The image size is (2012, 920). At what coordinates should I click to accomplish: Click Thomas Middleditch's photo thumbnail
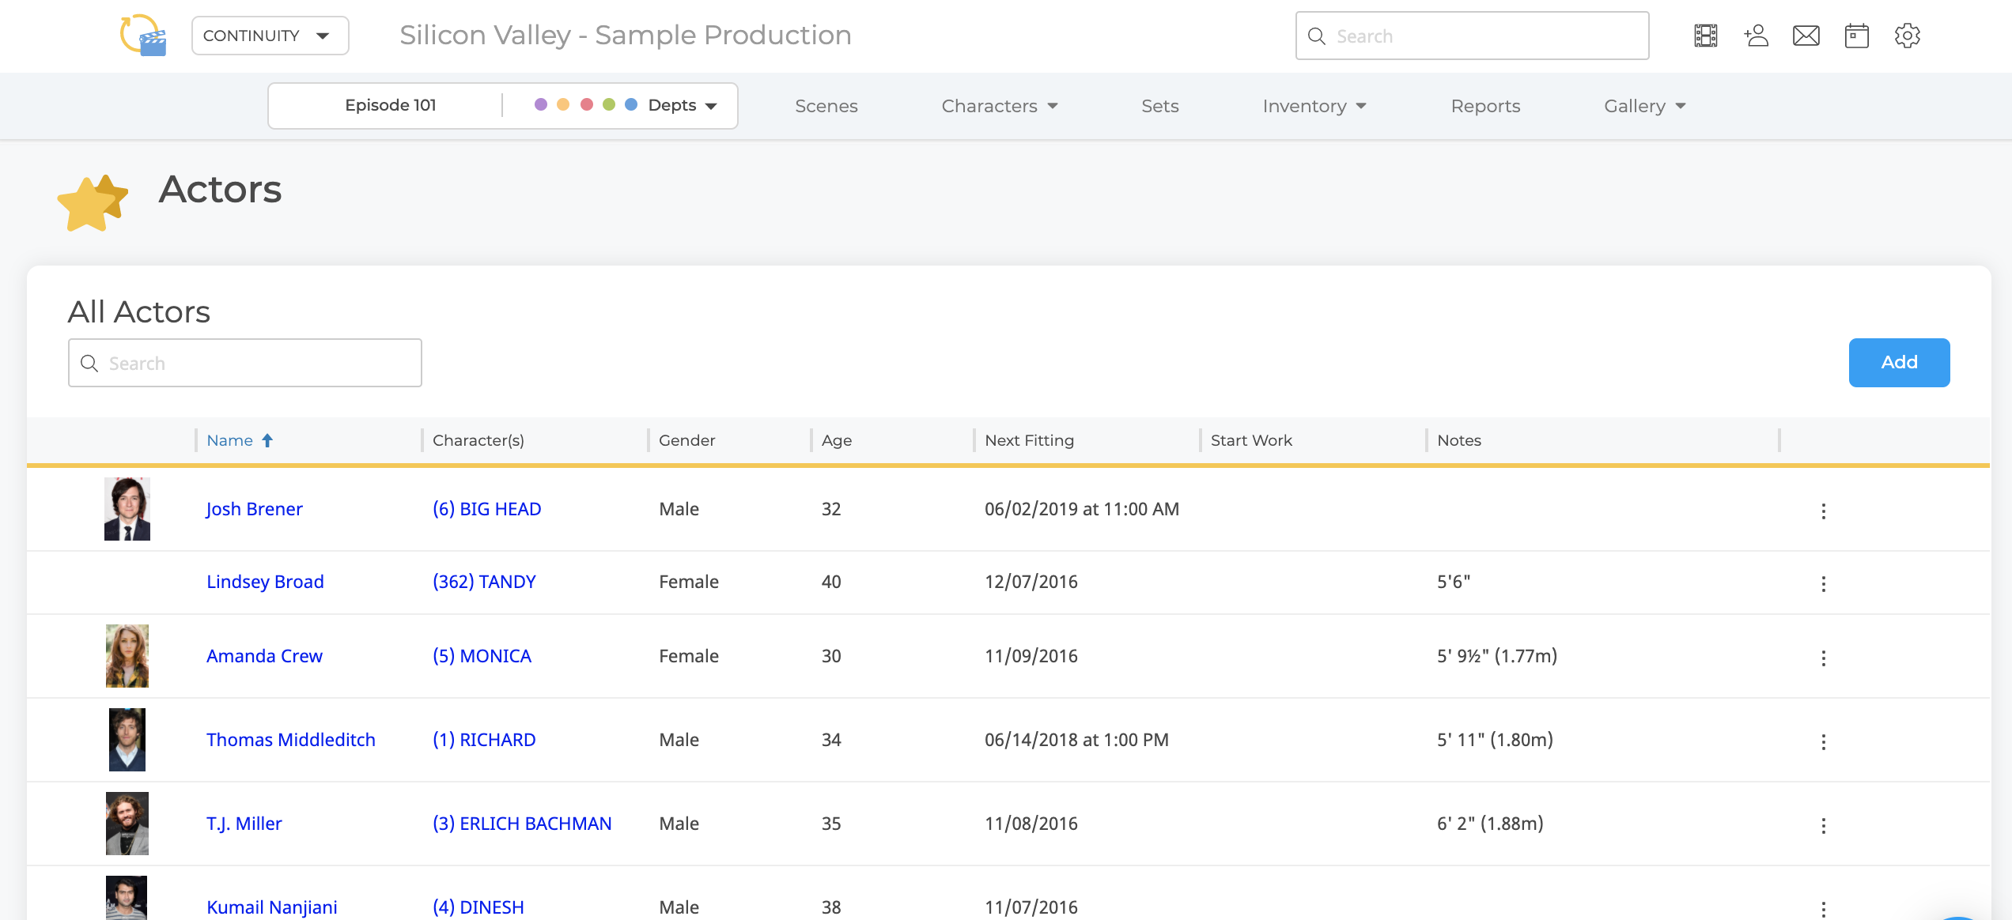tap(127, 740)
